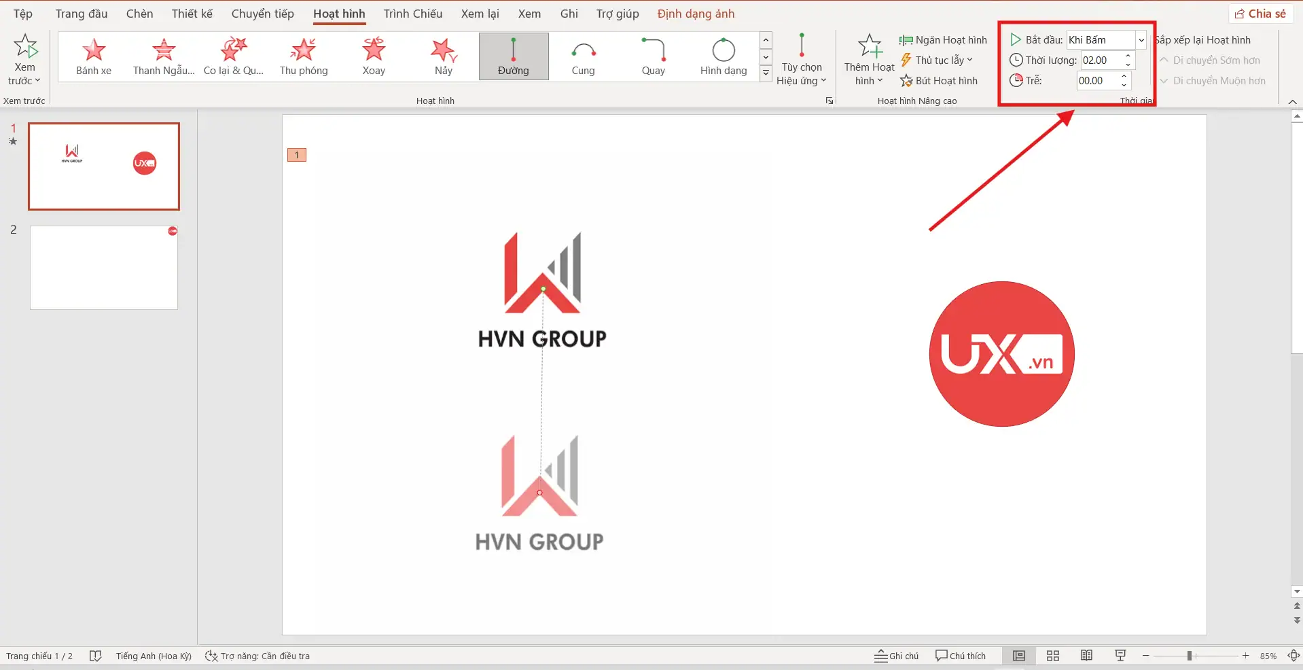Screen dimensions: 1303x670
Task: Open the Ghi record tab
Action: pos(569,14)
